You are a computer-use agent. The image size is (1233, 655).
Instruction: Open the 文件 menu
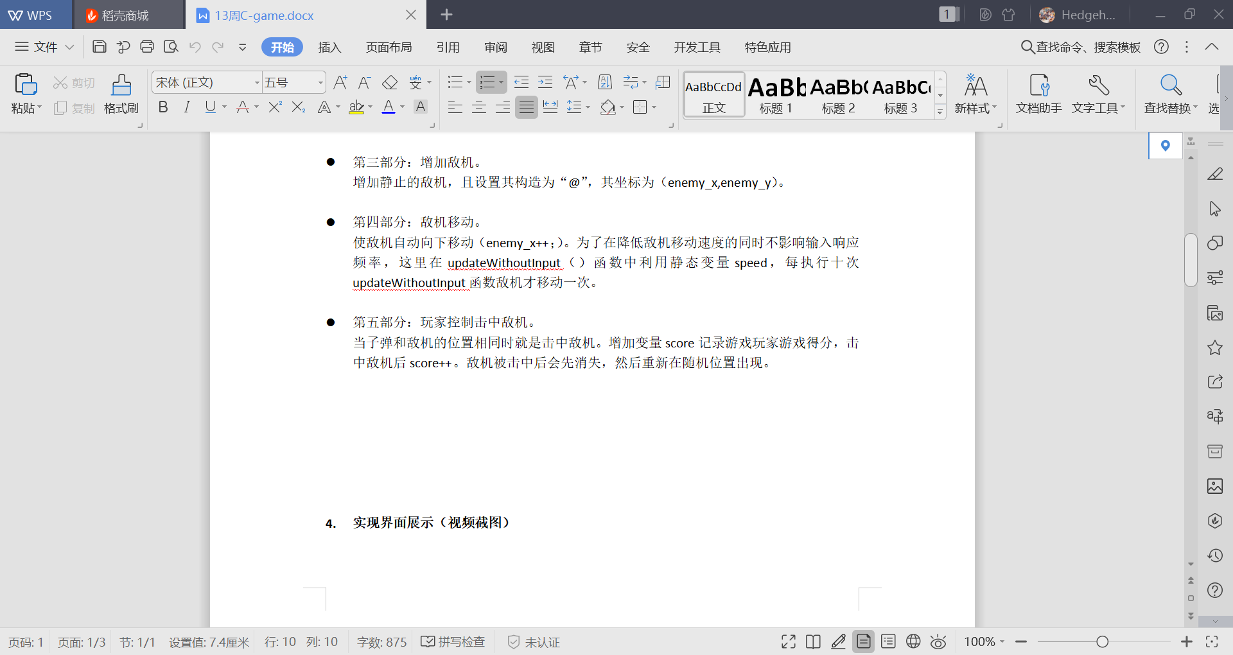point(44,47)
